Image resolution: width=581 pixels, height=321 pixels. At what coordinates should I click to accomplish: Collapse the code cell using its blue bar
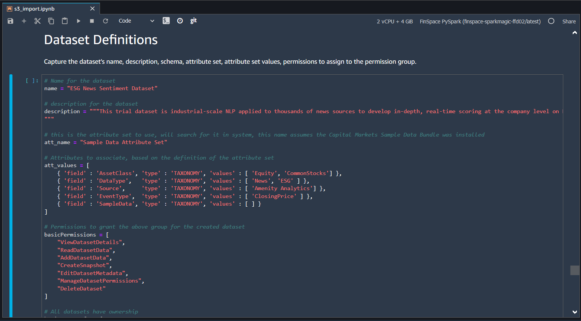pyautogui.click(x=11, y=196)
